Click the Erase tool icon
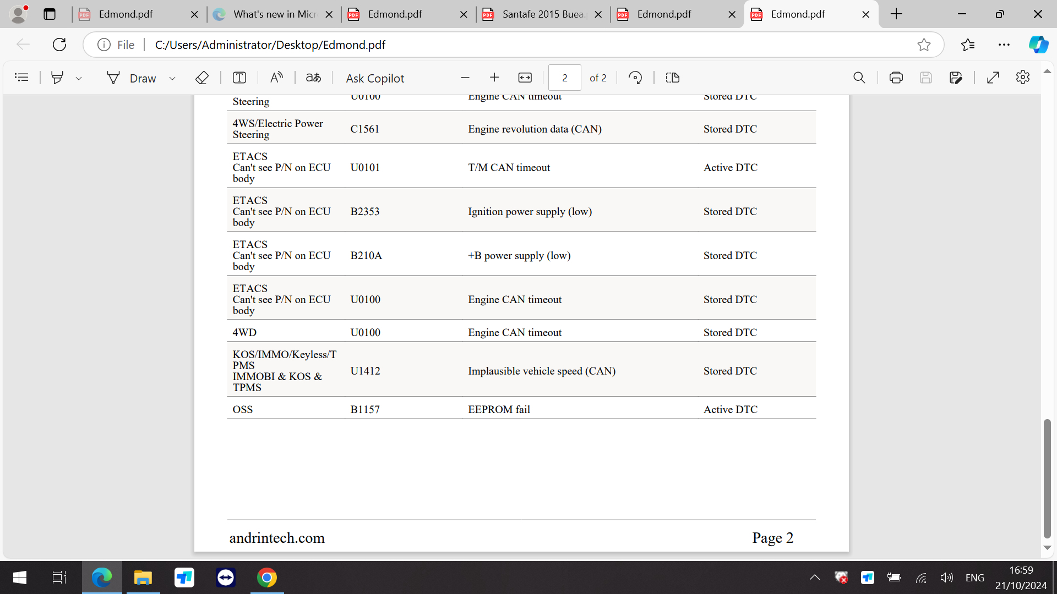1057x594 pixels. click(x=202, y=78)
